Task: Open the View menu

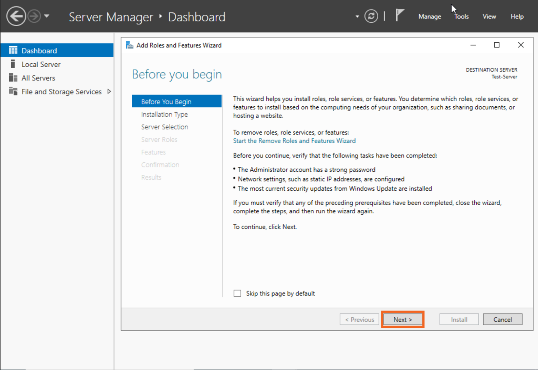Action: pos(489,16)
